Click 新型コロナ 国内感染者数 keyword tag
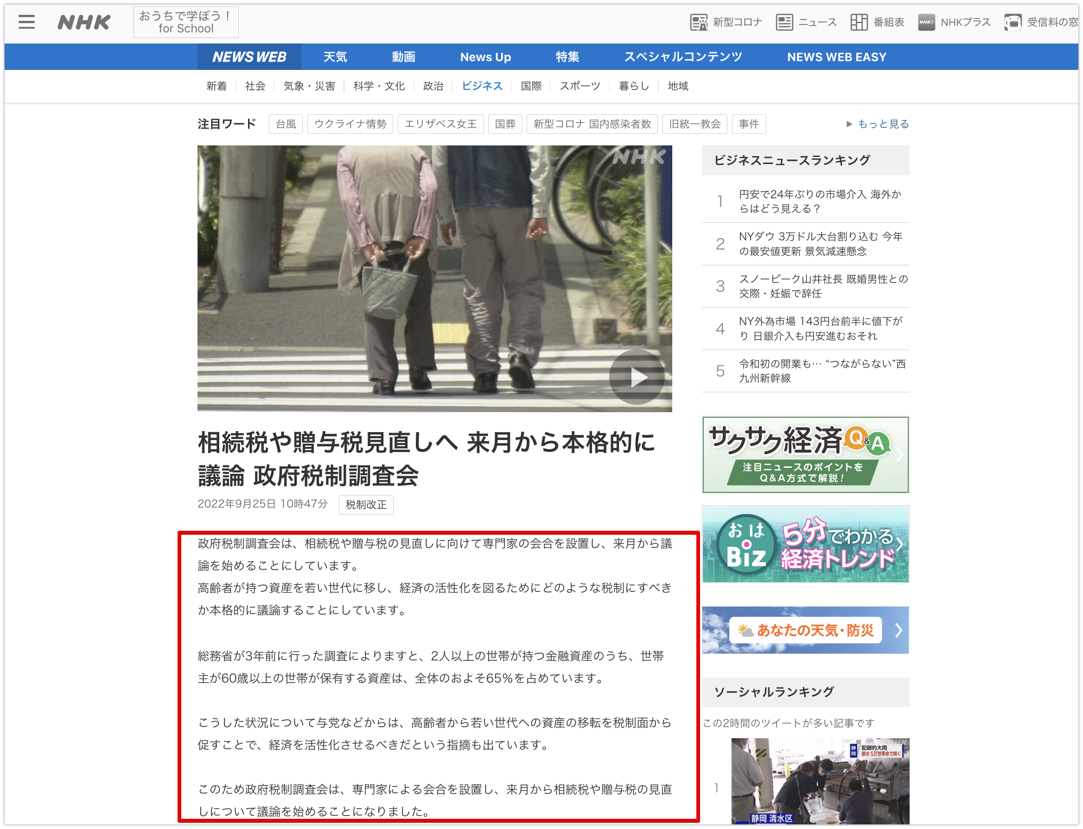Image resolution: width=1083 pixels, height=829 pixels. [592, 124]
